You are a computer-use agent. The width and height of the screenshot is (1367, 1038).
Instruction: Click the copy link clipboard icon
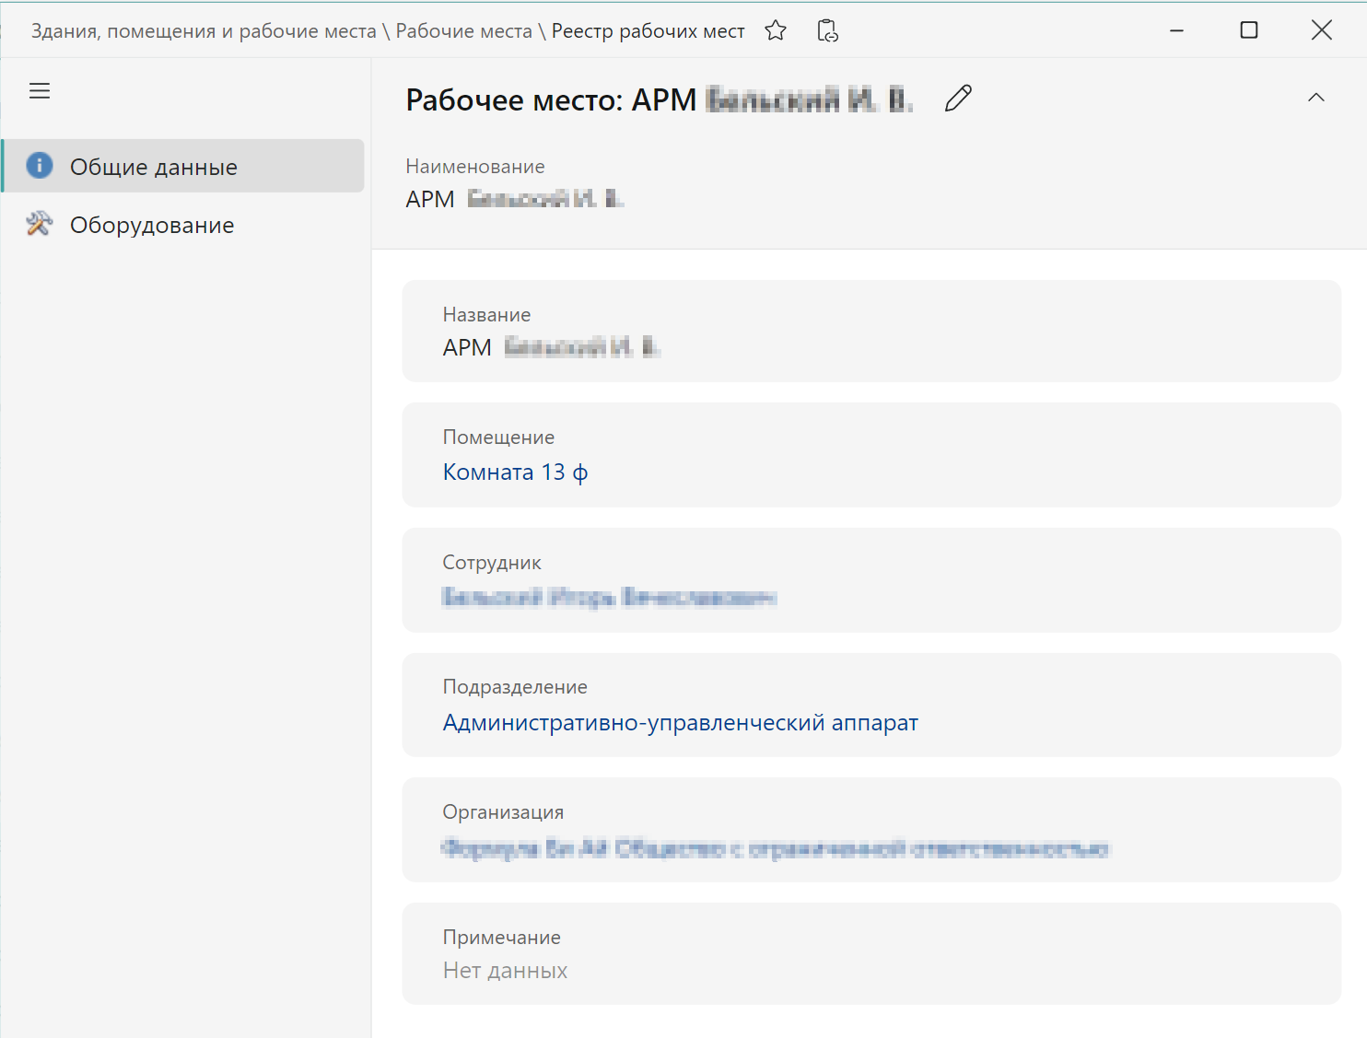[827, 31]
